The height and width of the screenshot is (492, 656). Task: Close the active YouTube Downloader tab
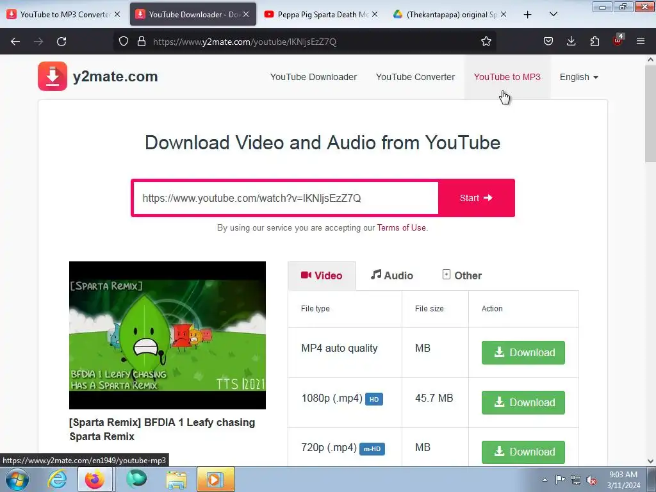coord(246,14)
